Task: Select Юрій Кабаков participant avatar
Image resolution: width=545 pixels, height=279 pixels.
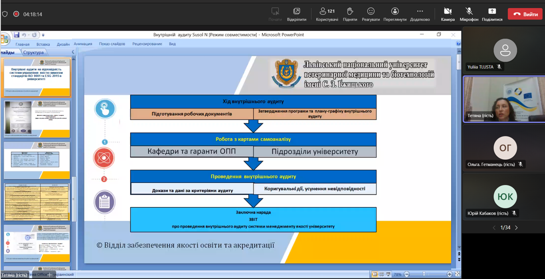Action: coord(505,197)
